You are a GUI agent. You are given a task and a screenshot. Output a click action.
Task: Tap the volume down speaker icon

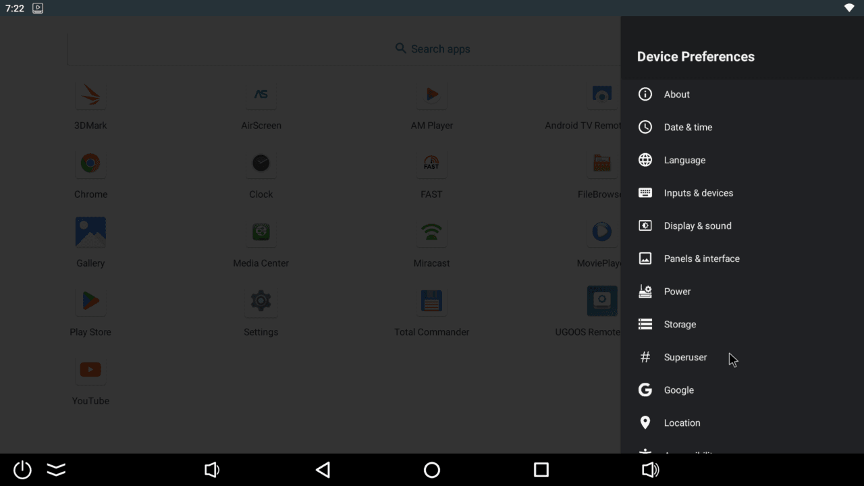pos(212,470)
